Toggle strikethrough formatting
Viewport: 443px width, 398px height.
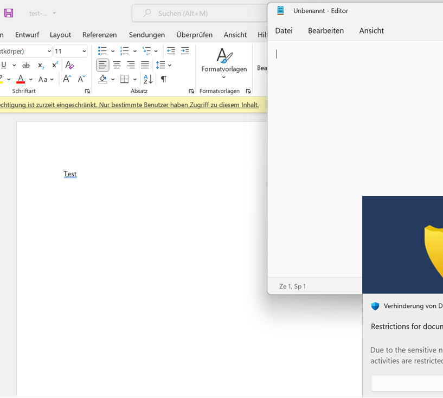(26, 66)
